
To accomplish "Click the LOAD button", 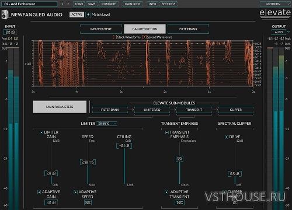I will pyautogui.click(x=79, y=4).
